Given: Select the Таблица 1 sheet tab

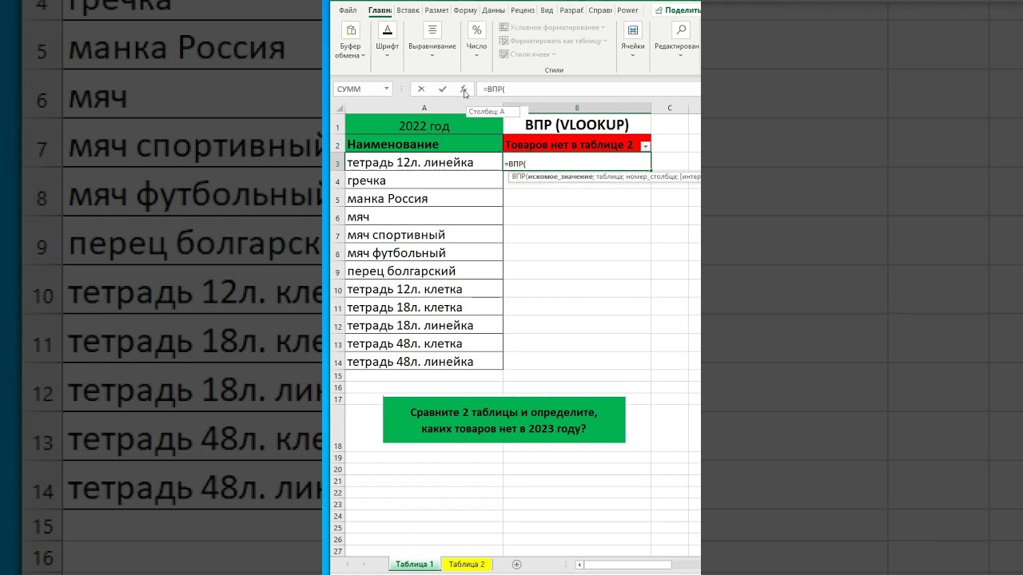Looking at the screenshot, I should coord(414,564).
